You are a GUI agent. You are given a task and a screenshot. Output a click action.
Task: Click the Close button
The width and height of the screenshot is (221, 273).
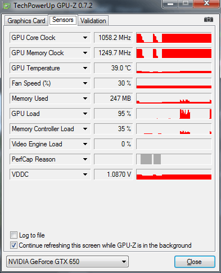[195, 262]
